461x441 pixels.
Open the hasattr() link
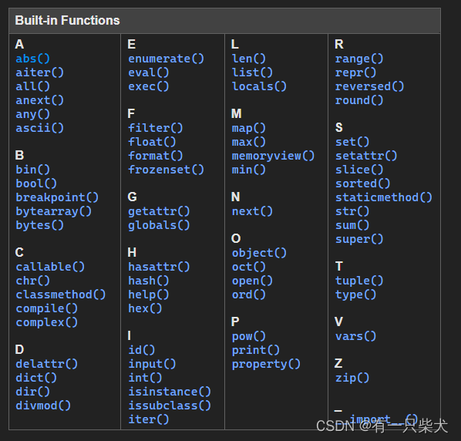159,267
